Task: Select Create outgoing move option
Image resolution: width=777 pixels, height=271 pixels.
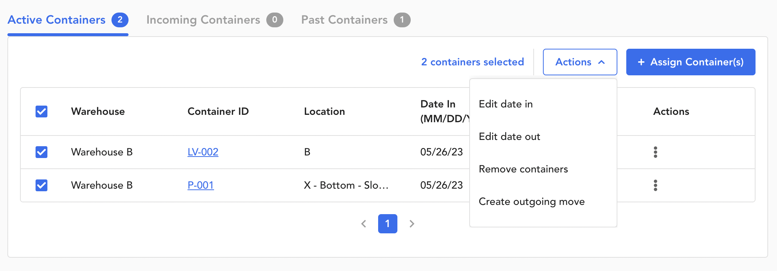Action: point(531,202)
